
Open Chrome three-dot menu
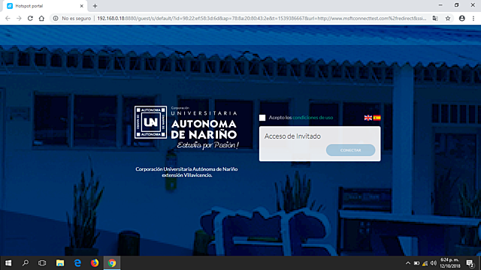pos(473,18)
